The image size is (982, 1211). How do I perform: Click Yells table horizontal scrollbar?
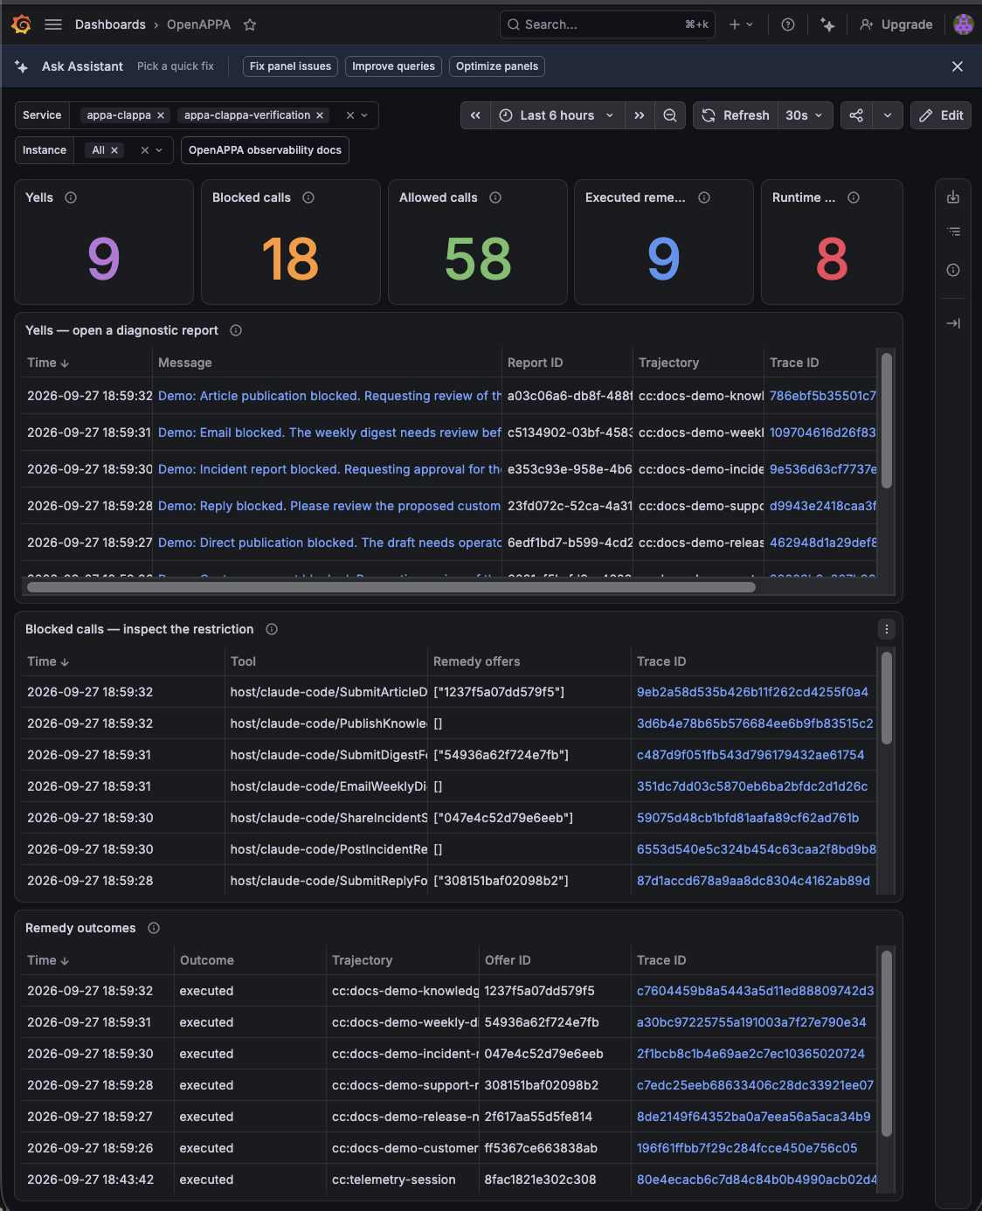tap(391, 587)
